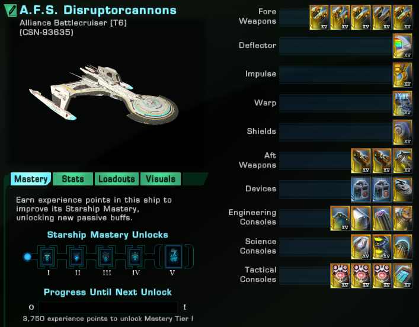Screen dimensions: 419x327
Task: Switch to the Stats tab
Action: pos(73,179)
